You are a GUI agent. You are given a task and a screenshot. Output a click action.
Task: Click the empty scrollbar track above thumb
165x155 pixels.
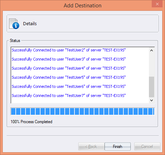[151, 65]
